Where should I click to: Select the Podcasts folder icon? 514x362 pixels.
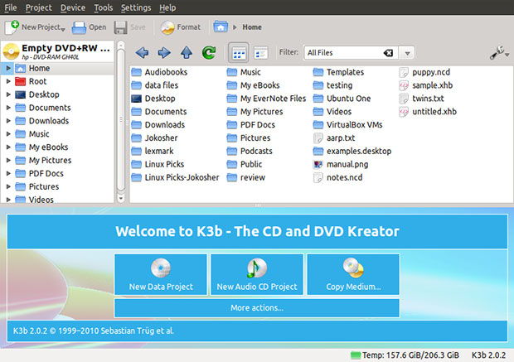tap(232, 151)
